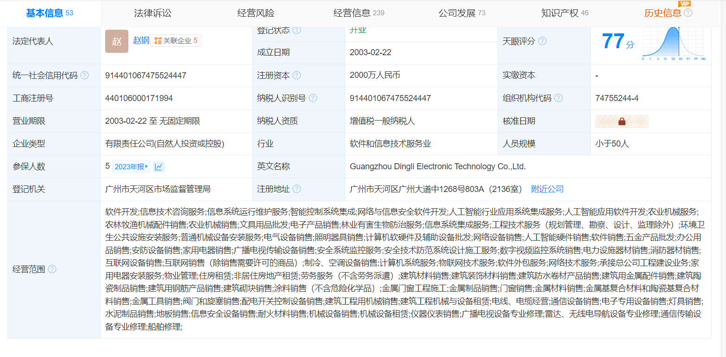
Task: Click the 软件和信息技术服务业 industry value
Action: 391,144
